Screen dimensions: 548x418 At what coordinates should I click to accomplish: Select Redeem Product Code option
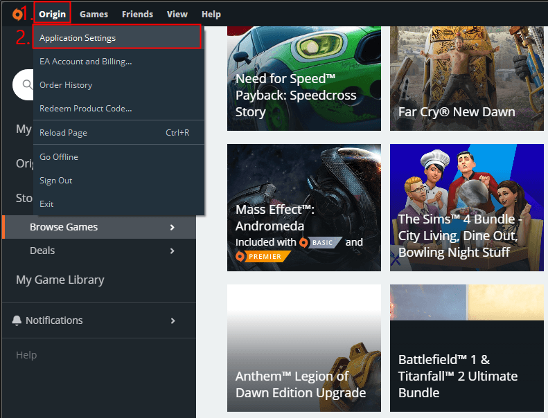(x=119, y=109)
